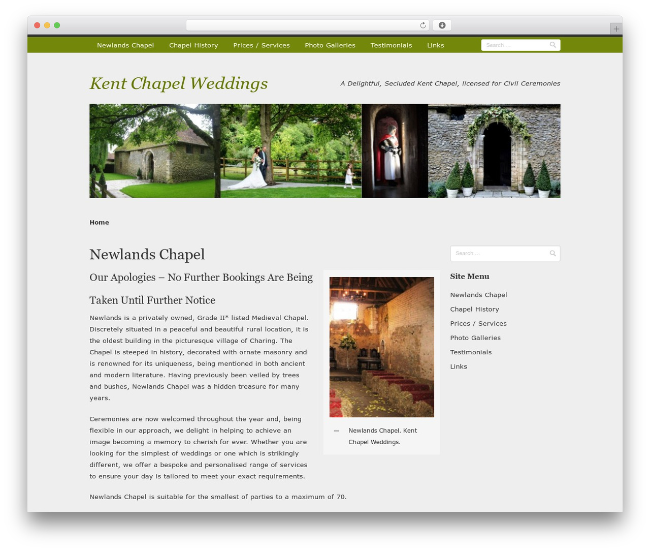Click the tagline 'A Delightful, Secluded Kent Chapel'
Viewport: 650px width, 551px height.
(450, 83)
